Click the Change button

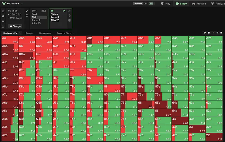(15, 26)
